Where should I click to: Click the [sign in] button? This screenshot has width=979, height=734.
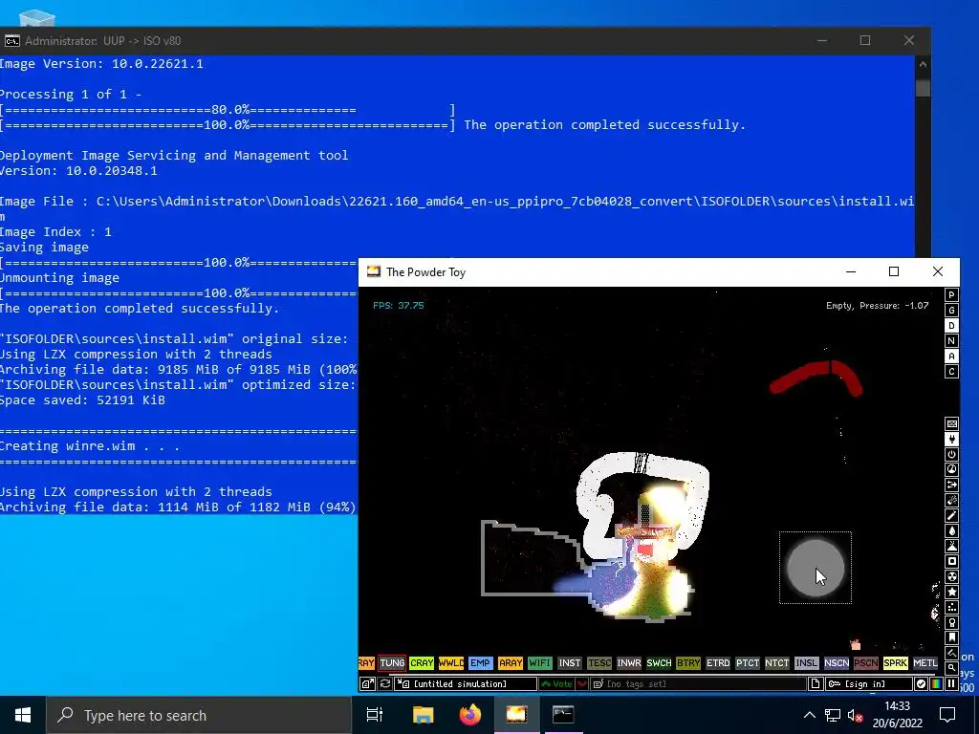(x=868, y=684)
